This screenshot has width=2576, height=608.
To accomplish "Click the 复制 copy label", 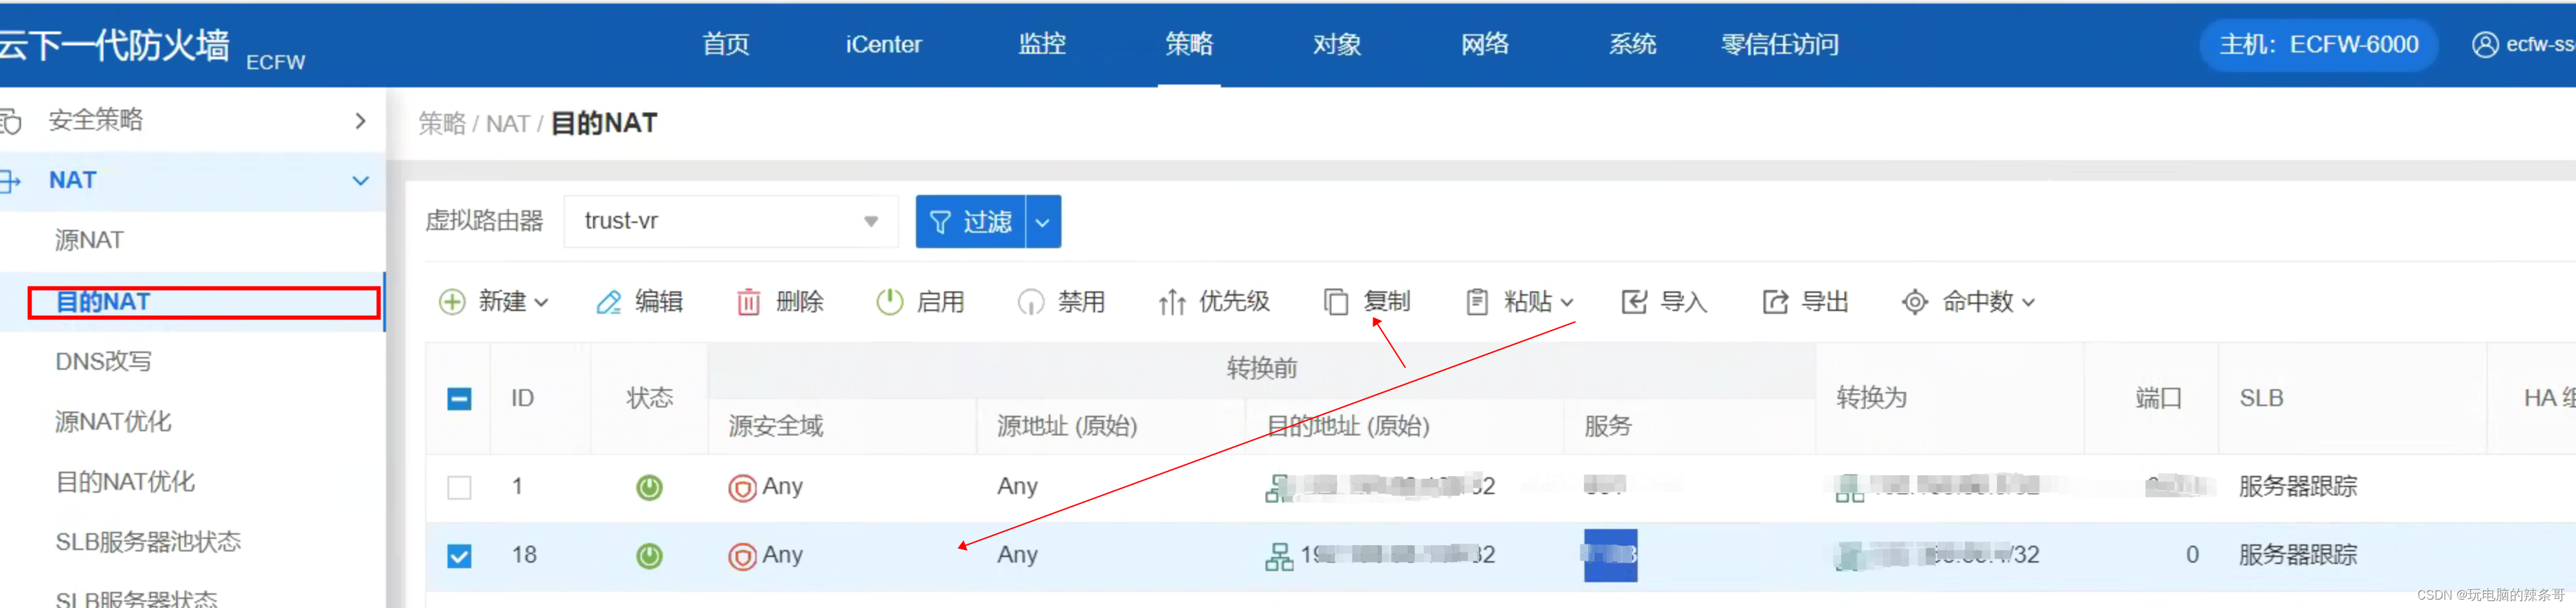I will pyautogui.click(x=1387, y=302).
